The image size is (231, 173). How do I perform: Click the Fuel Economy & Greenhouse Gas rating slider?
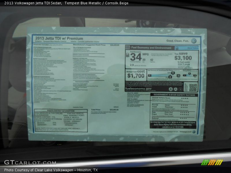[x=163, y=76]
